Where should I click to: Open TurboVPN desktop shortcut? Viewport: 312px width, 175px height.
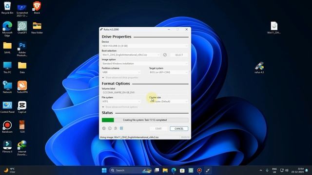point(22,87)
